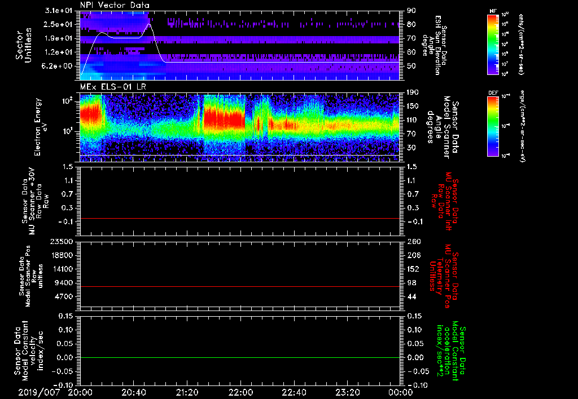Click the '2019/007' date label
The image size is (578, 399).
39,392
